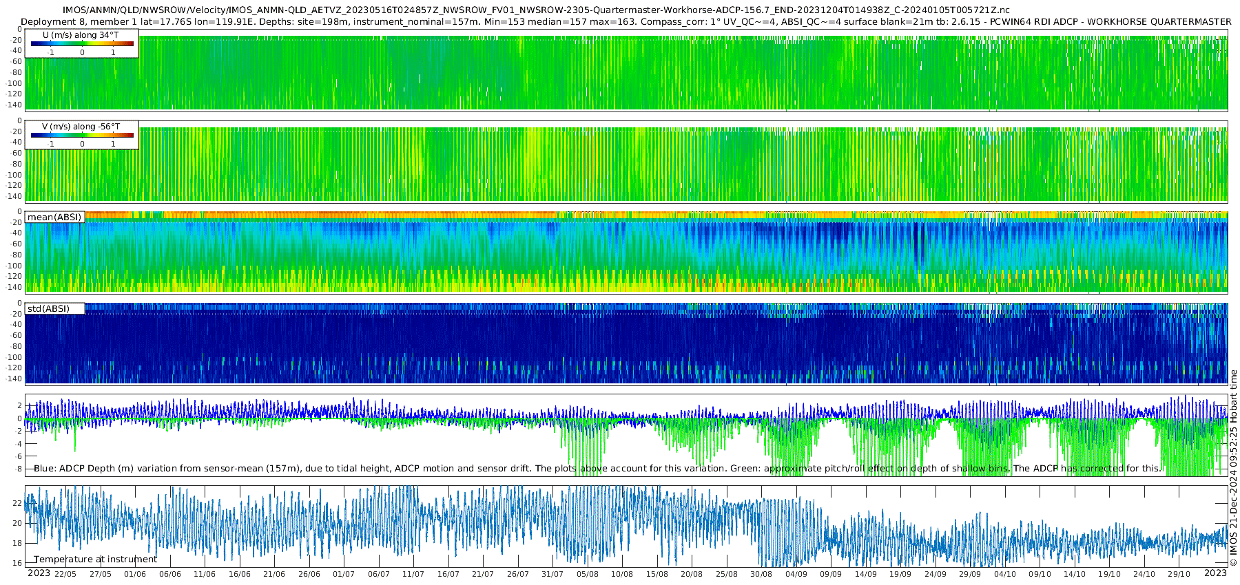Click the 22/05 date tick label

click(x=65, y=574)
